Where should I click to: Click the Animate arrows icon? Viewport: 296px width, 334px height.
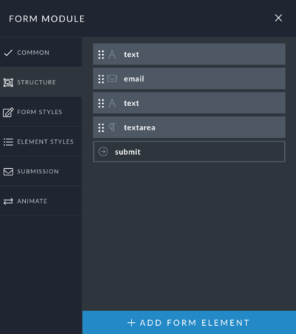click(8, 201)
